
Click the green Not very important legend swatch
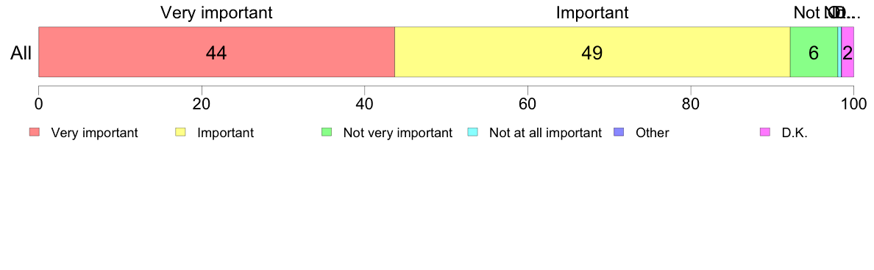point(327,132)
